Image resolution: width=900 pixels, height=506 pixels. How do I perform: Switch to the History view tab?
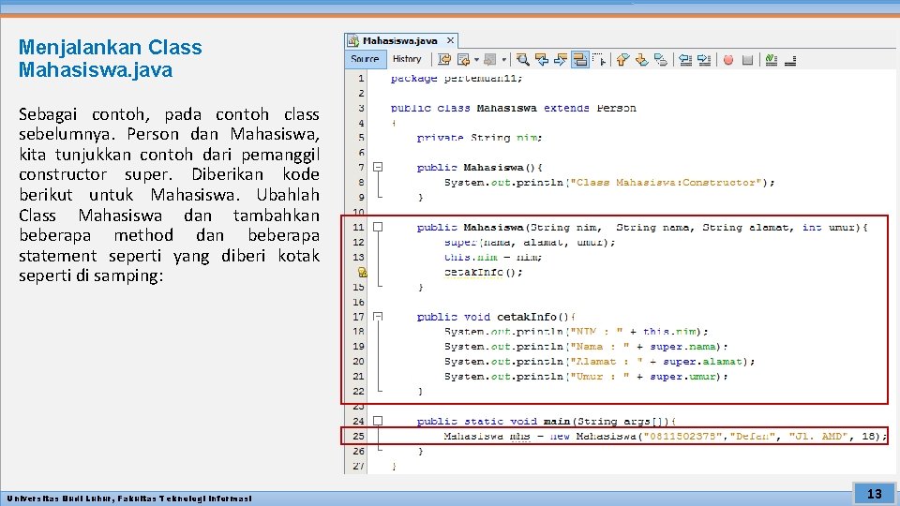coord(407,58)
